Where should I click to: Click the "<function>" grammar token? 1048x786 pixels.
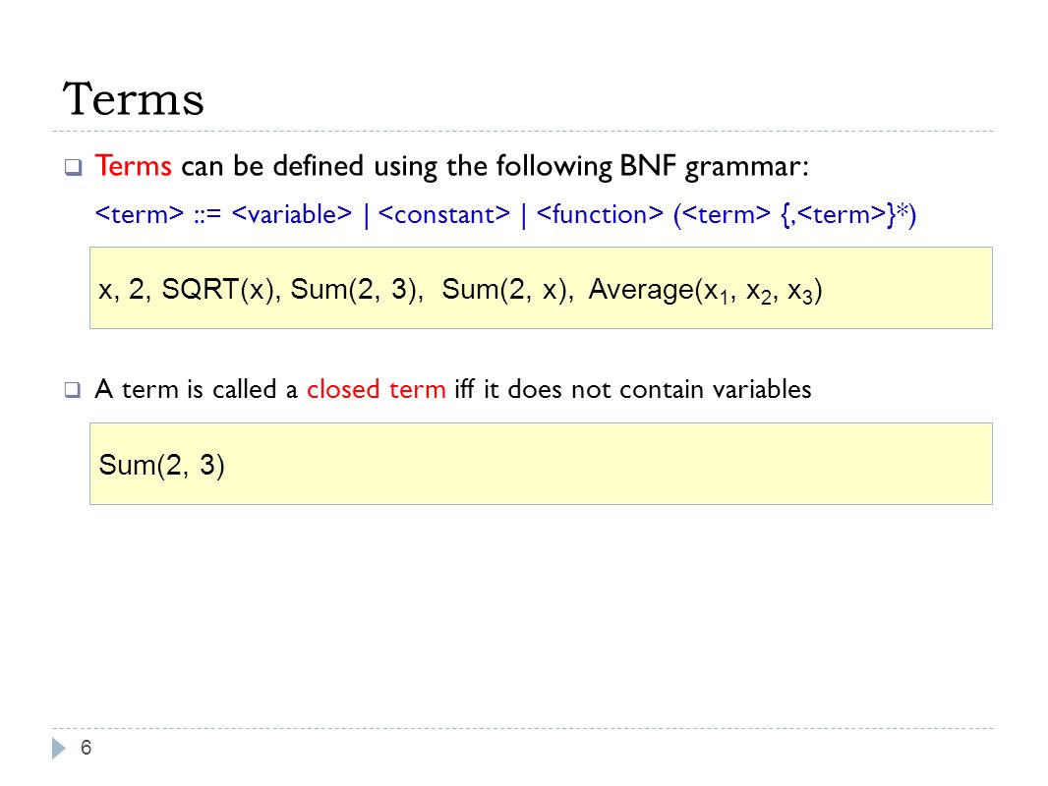(600, 214)
